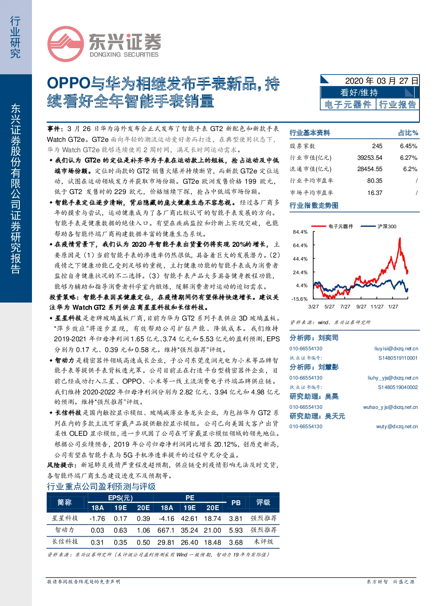Select the report title starting with OPPO
Viewport: 447px width, 606px height.
163,92
